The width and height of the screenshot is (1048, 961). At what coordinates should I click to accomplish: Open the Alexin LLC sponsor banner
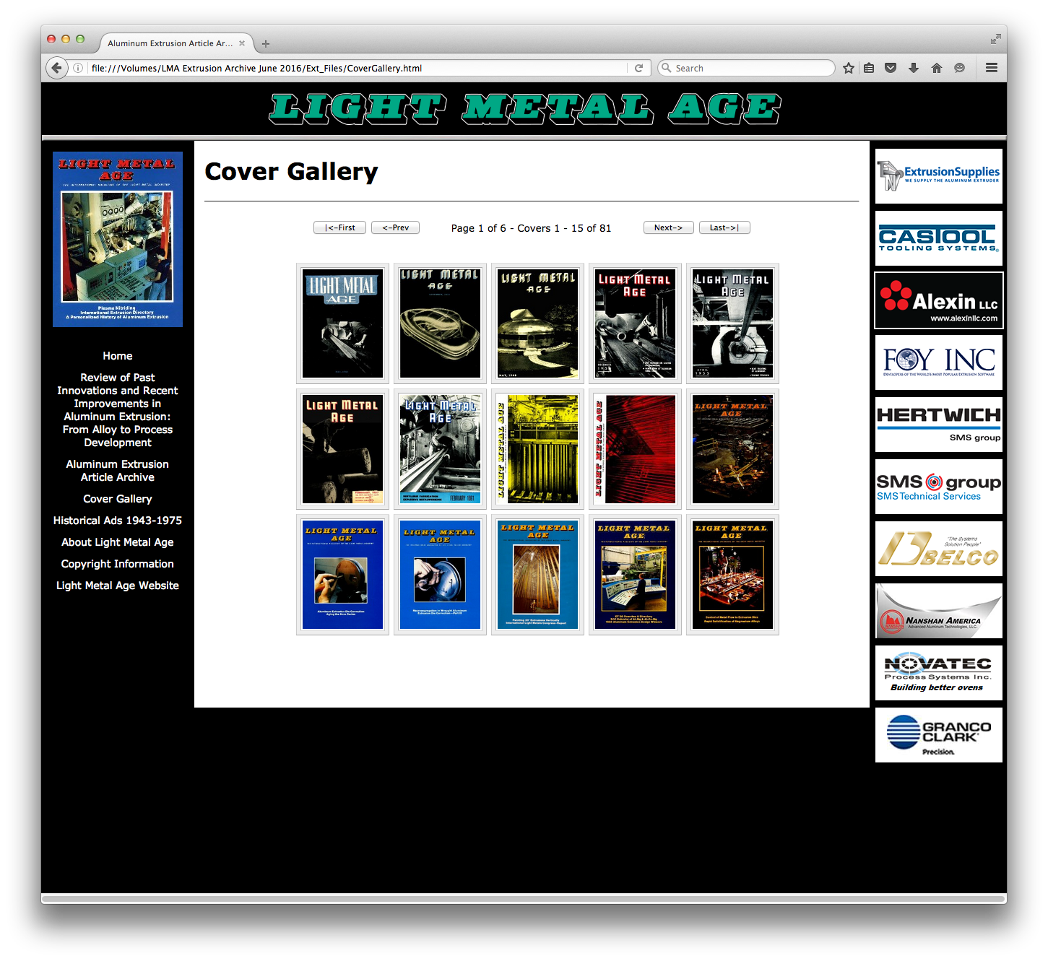coord(938,300)
